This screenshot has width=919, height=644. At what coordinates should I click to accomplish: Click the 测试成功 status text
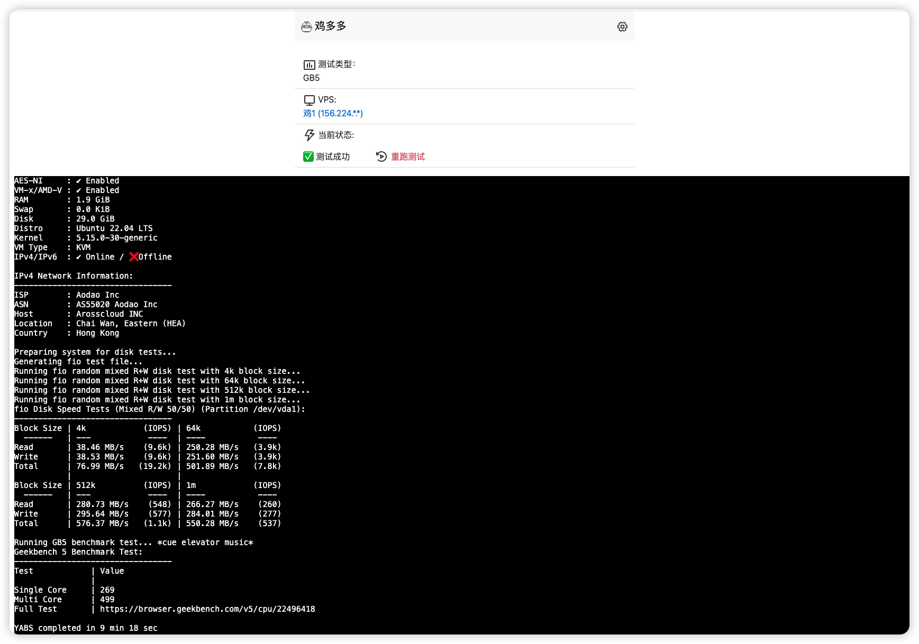[x=333, y=157]
